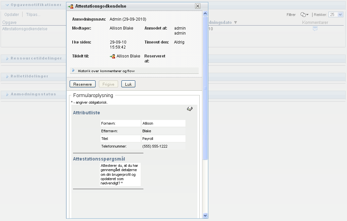This screenshot has width=347, height=221.
Task: Click the Efternavn value Blake
Action: (147, 131)
